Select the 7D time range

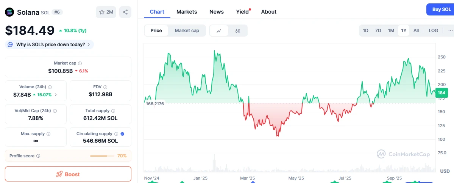pos(378,31)
